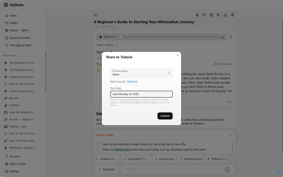Open note '2026-07-08 16:43, M...'
Screen dimensions: 283x177
(x=20, y=133)
